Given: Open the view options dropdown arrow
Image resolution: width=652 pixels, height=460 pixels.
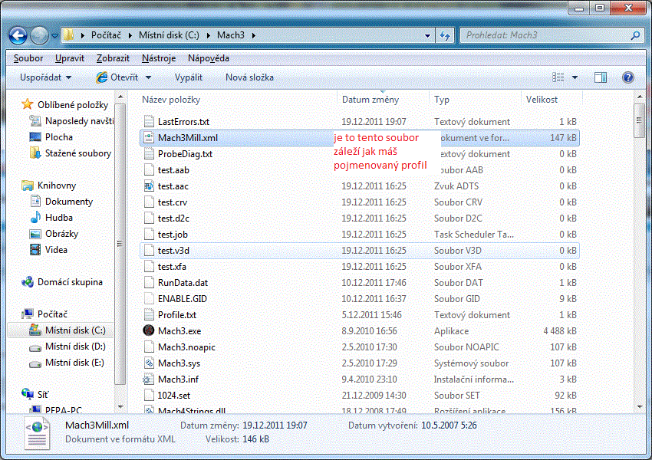Looking at the screenshot, I should [575, 77].
